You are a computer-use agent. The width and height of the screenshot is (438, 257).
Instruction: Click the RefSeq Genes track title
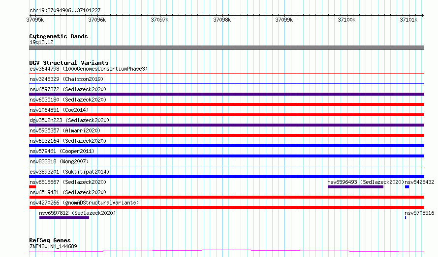click(50, 240)
